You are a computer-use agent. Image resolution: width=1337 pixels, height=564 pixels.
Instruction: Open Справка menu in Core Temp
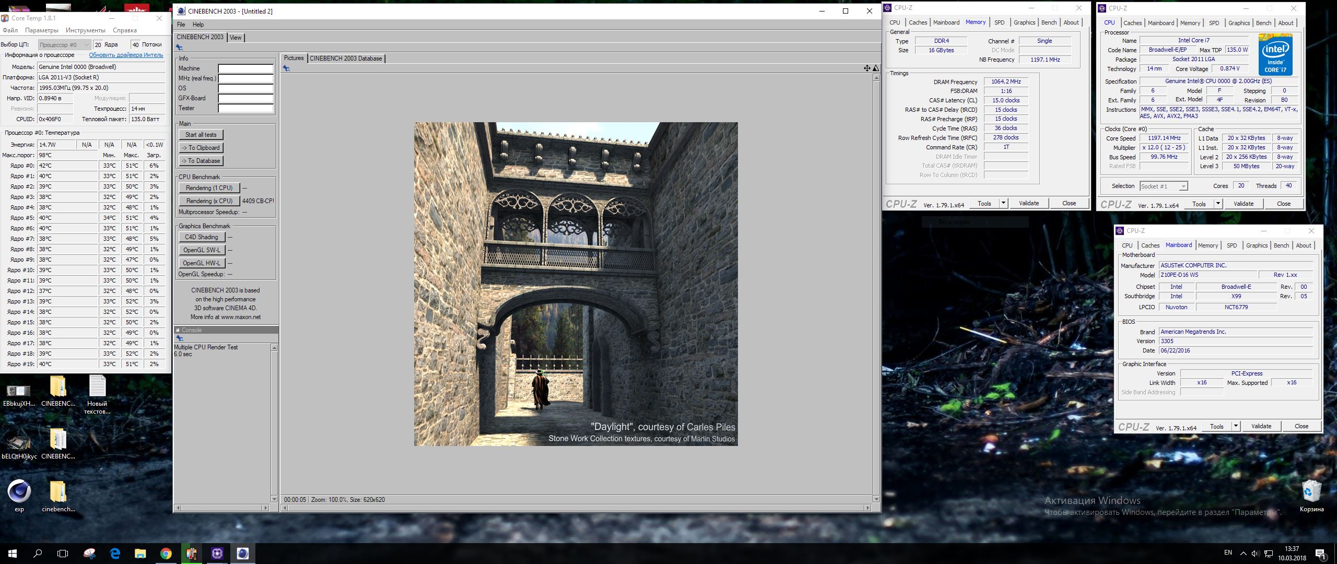(x=125, y=30)
